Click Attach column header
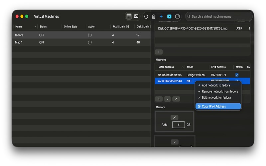Viewport: 266px width, 166px height. pyautogui.click(x=239, y=67)
